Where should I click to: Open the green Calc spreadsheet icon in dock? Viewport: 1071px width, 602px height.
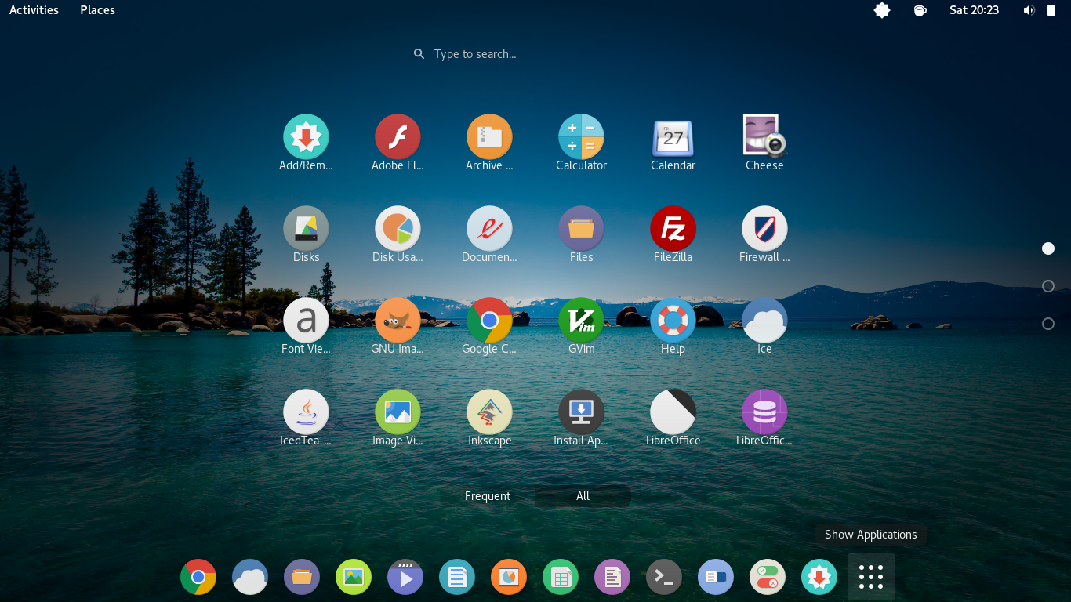click(x=561, y=578)
